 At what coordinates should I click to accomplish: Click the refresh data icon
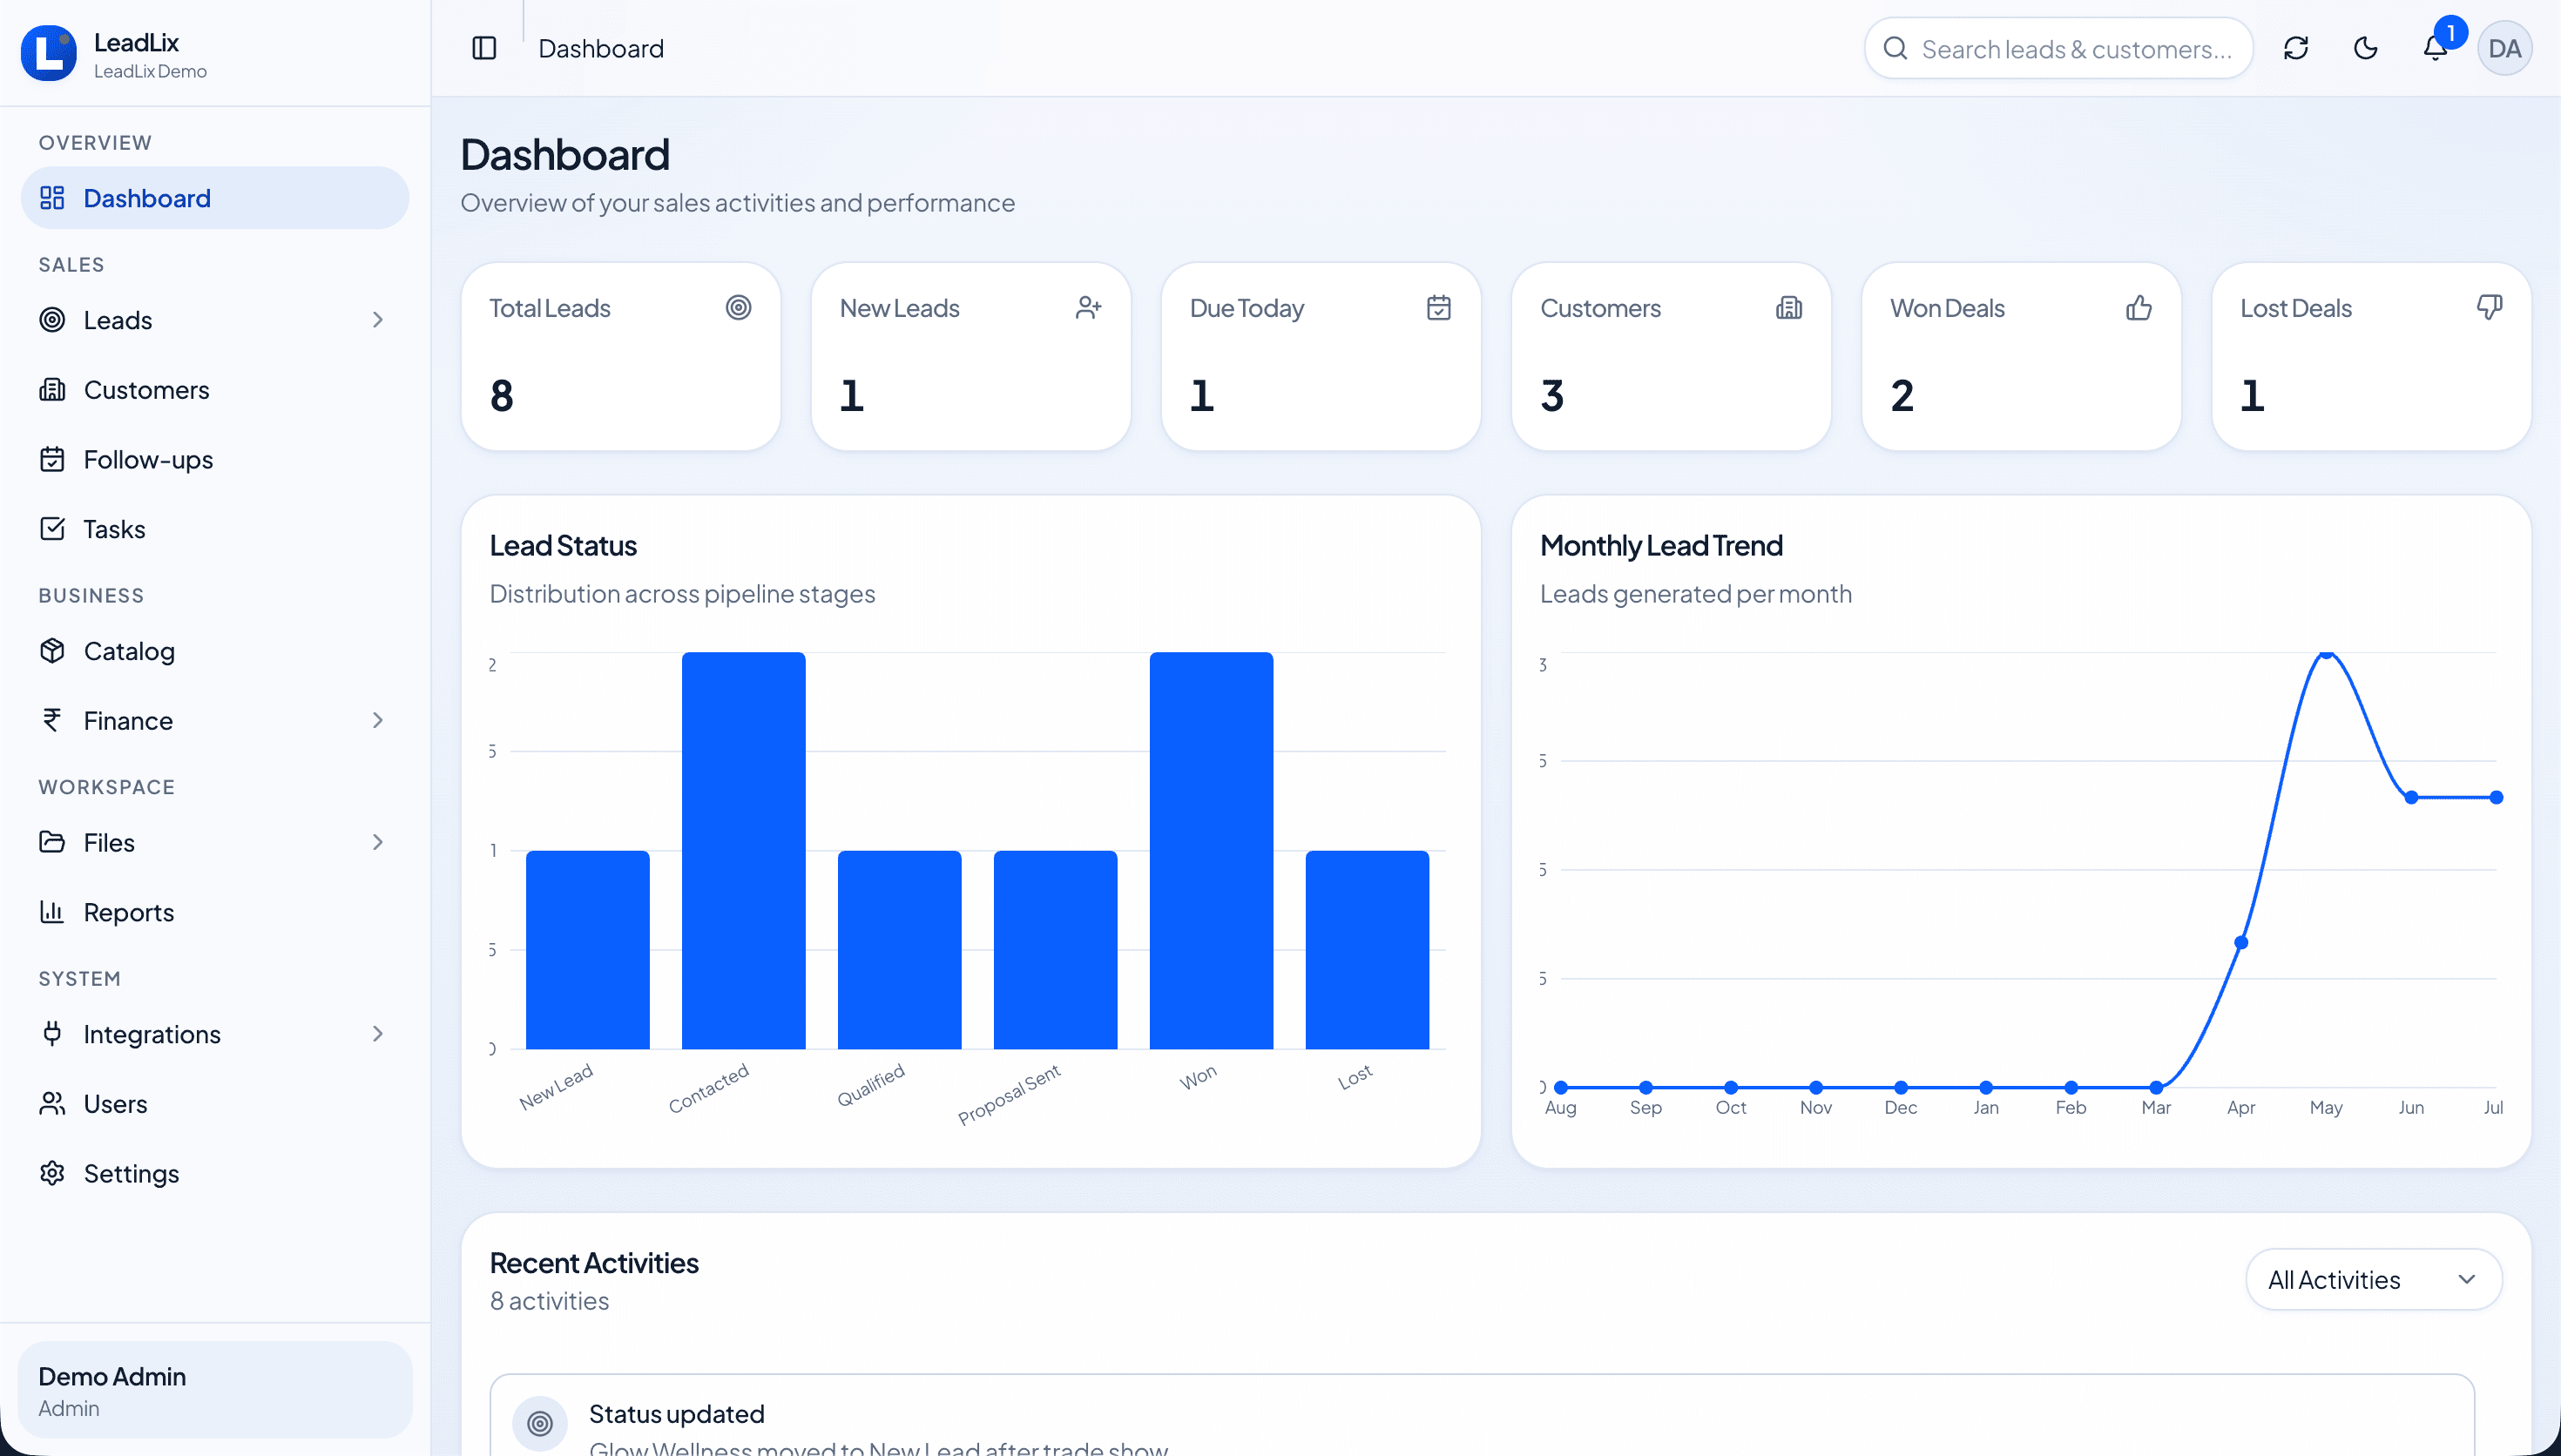pos(2296,48)
